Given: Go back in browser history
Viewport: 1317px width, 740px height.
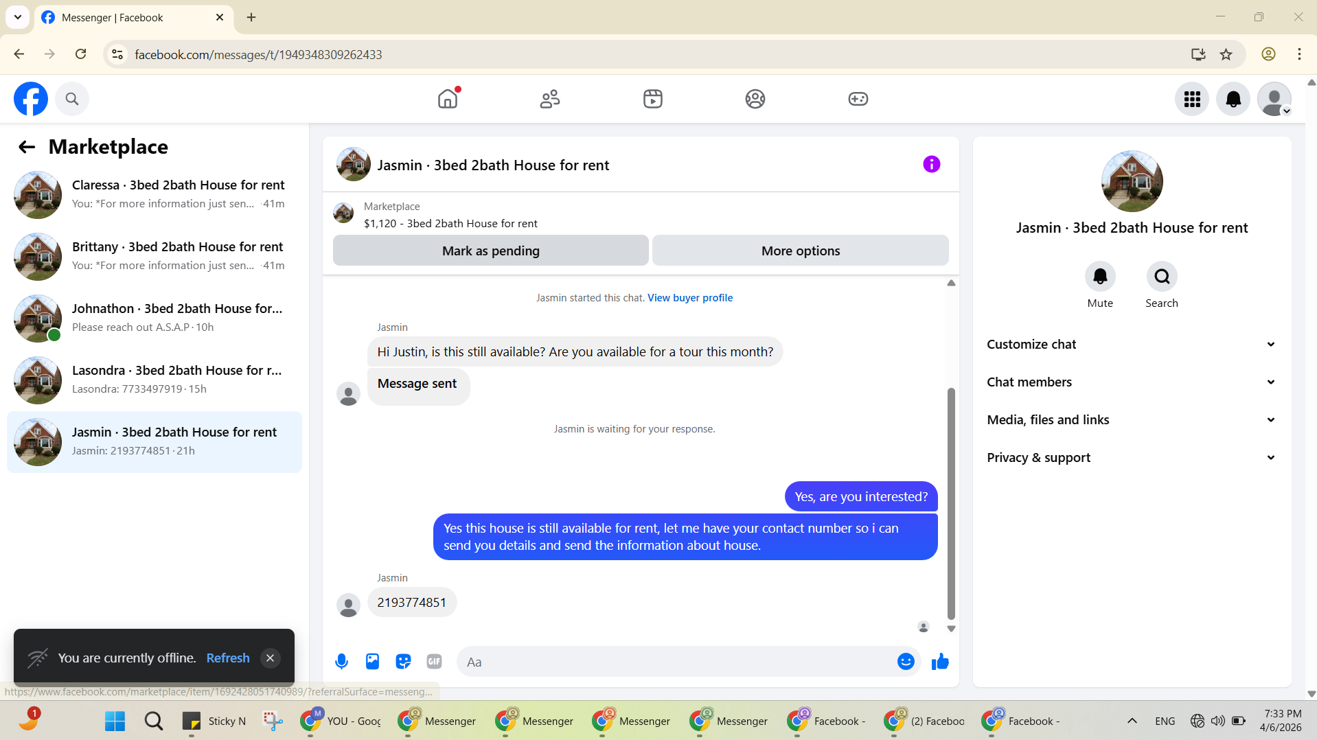Looking at the screenshot, I should (x=19, y=54).
